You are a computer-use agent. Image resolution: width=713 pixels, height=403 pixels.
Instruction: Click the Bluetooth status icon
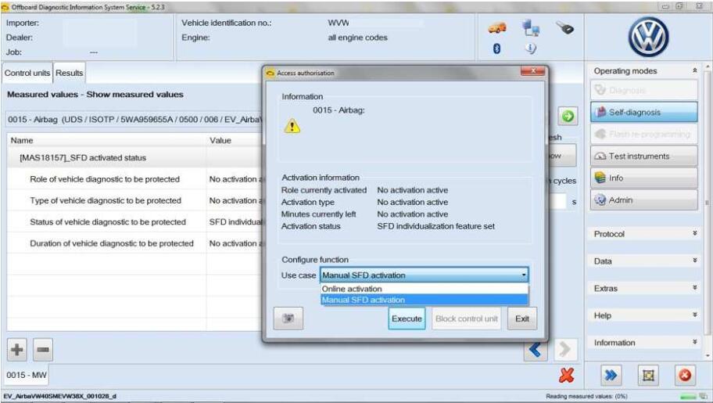click(496, 49)
